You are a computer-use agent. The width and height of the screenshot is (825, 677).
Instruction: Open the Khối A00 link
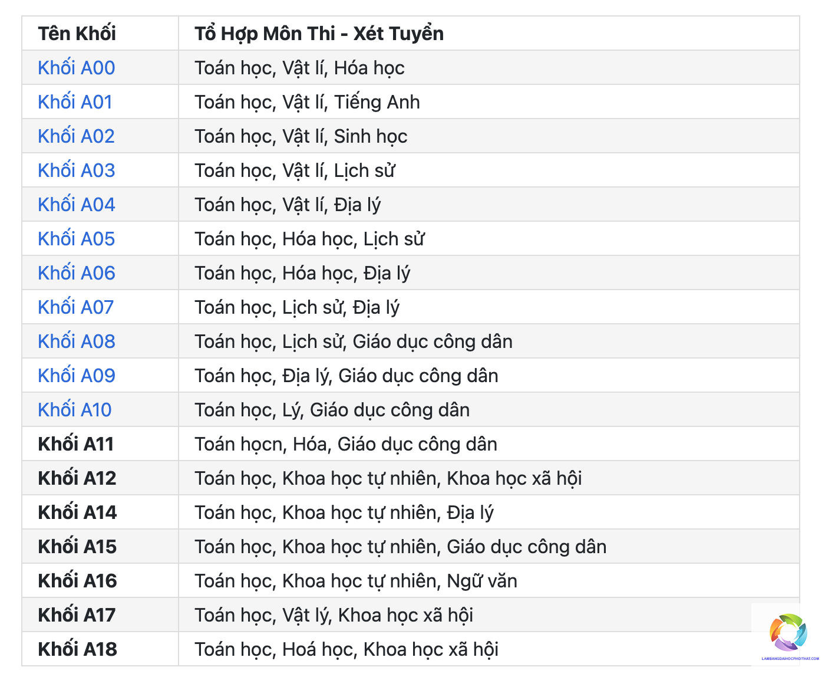(x=77, y=68)
